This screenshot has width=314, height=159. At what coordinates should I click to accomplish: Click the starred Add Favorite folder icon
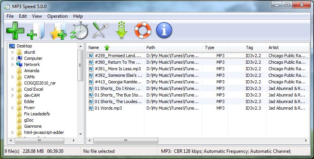point(58,30)
